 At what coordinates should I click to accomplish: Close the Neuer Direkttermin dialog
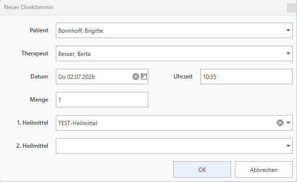pyautogui.click(x=291, y=8)
